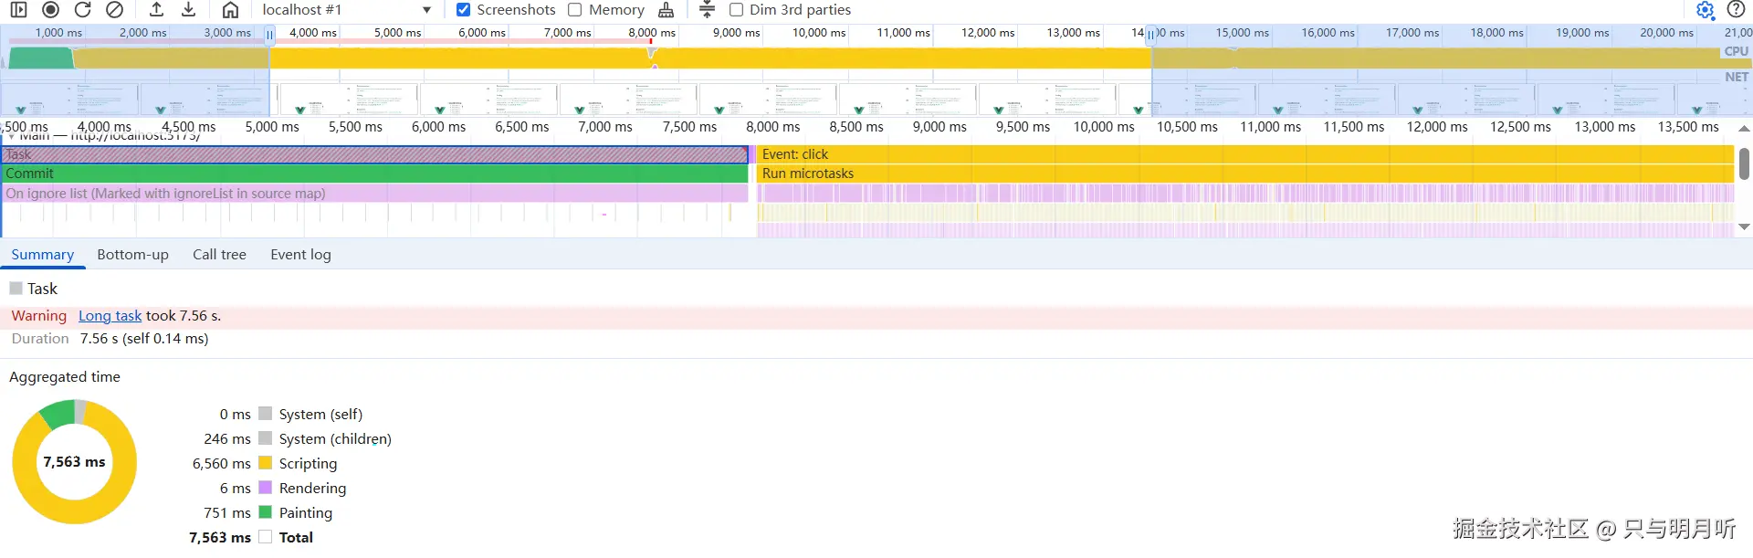
Task: Click the left overview range handle
Action: 269,35
